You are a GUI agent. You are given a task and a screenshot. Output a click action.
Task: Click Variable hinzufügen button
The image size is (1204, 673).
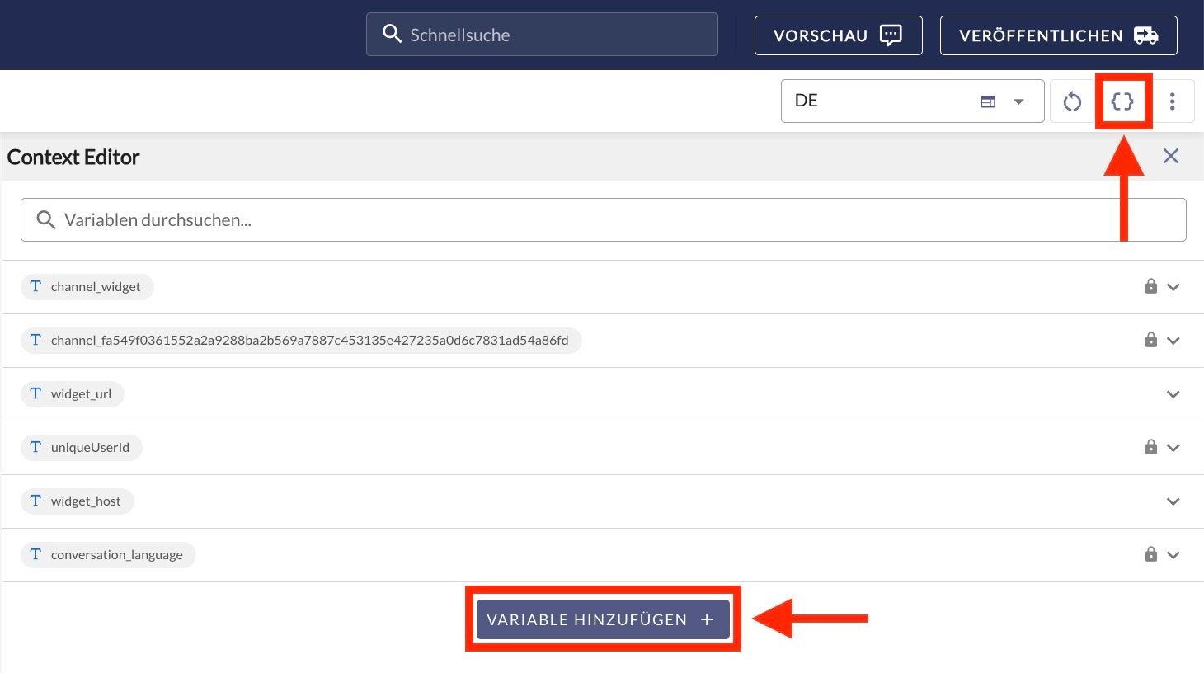(x=602, y=619)
